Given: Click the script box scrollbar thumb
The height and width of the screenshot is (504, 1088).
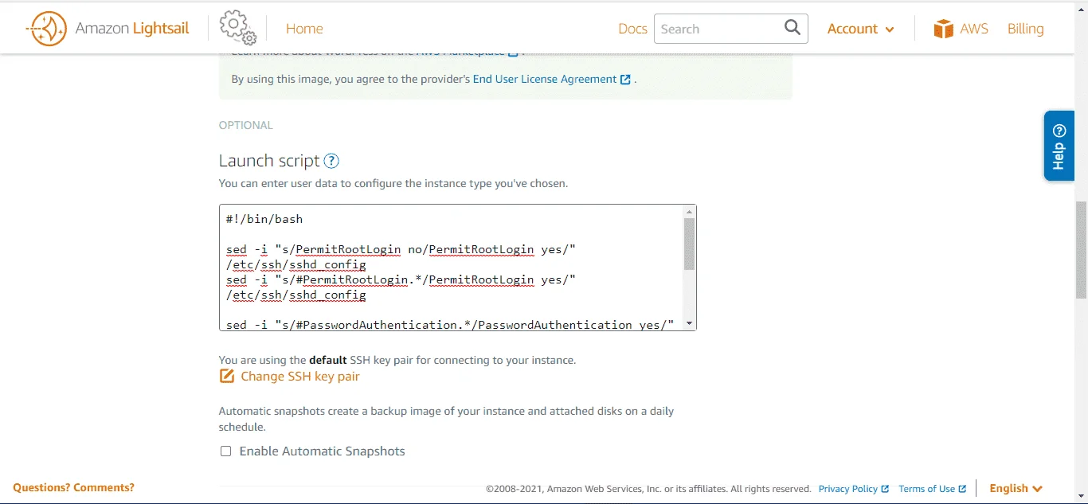Looking at the screenshot, I should click(689, 244).
